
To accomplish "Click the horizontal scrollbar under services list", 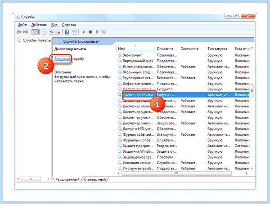I will (176, 173).
